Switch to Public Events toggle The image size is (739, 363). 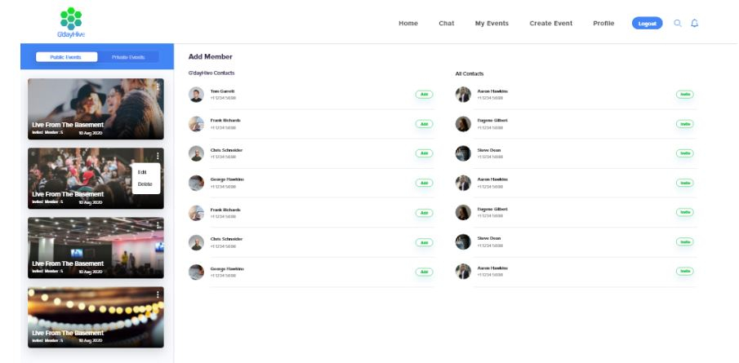point(65,57)
